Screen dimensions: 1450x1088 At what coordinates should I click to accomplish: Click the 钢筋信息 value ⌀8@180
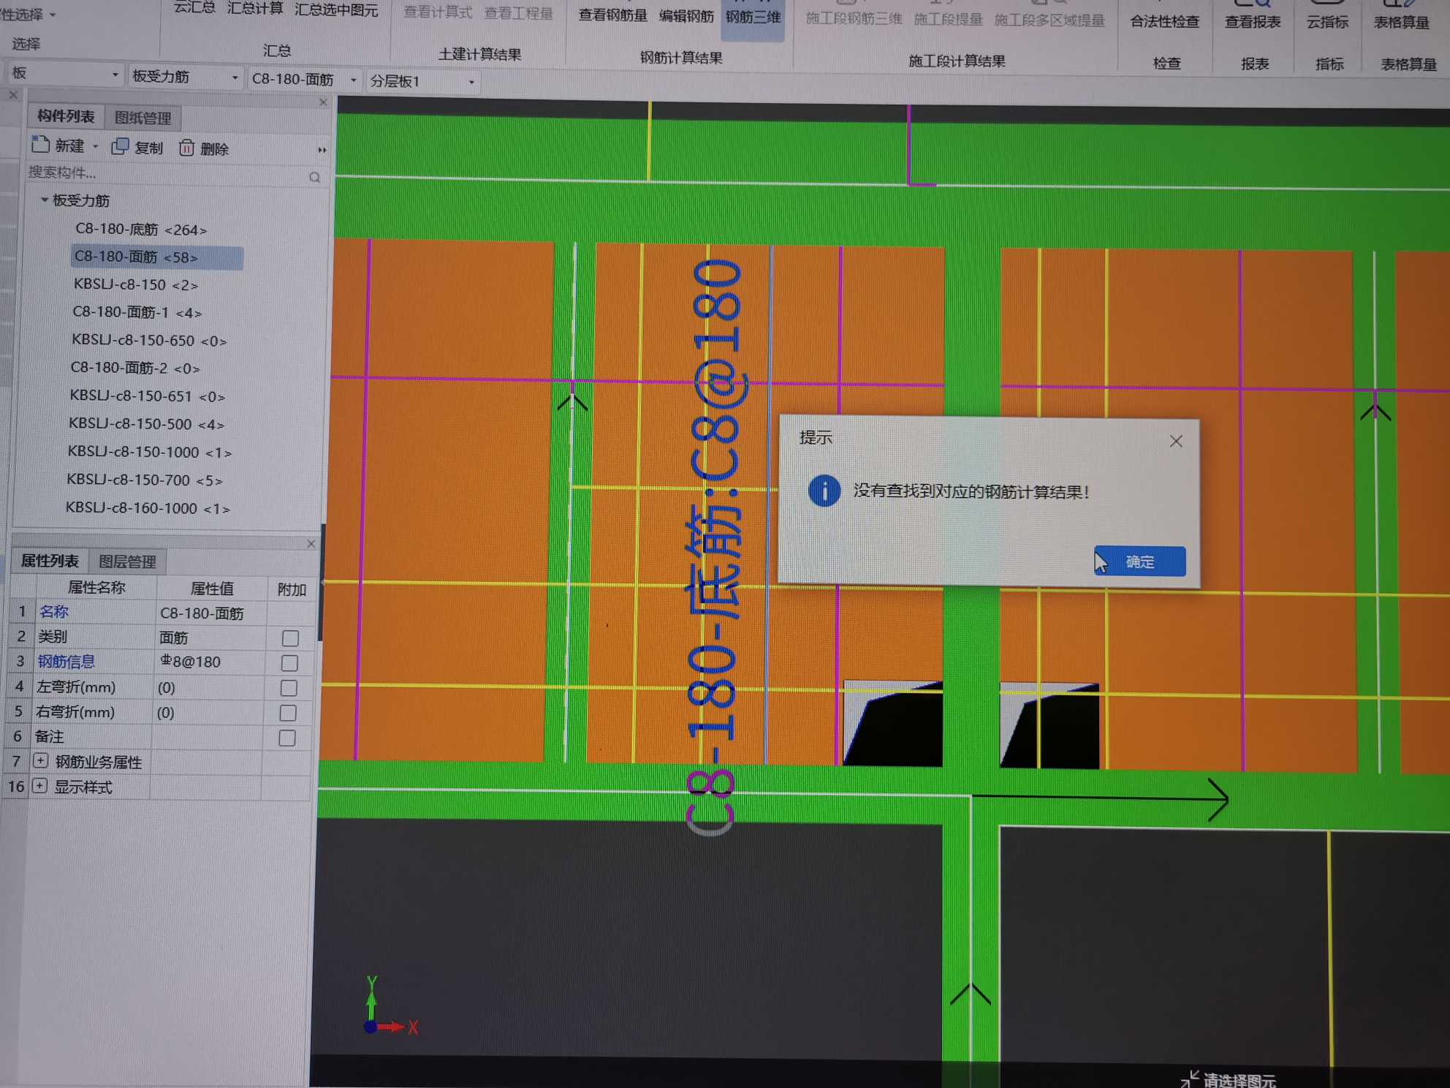tap(210, 662)
